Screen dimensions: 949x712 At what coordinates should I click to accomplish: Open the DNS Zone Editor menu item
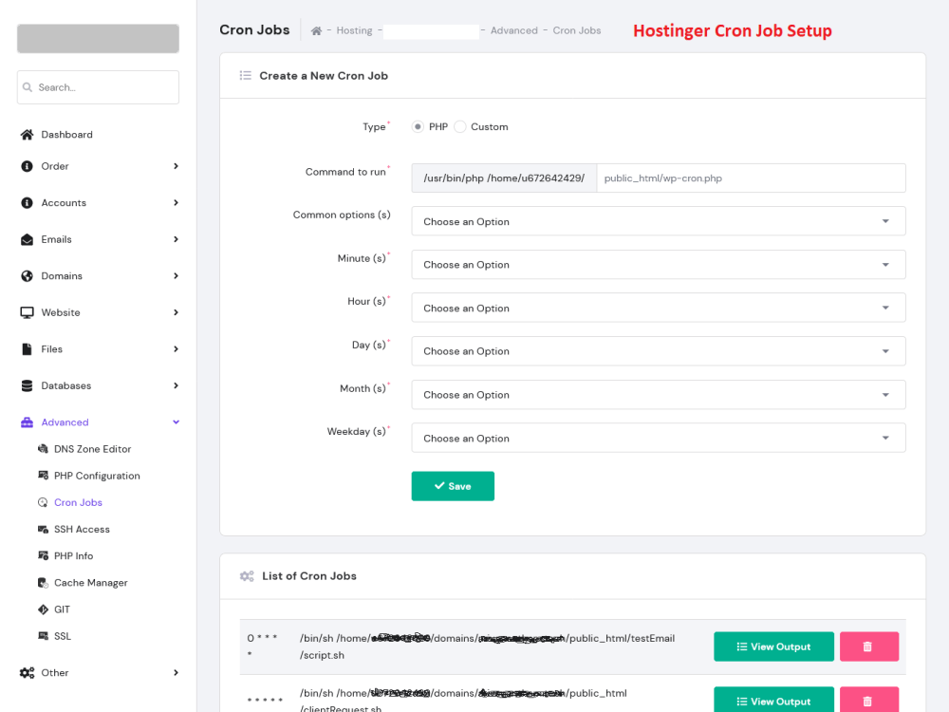[93, 449]
